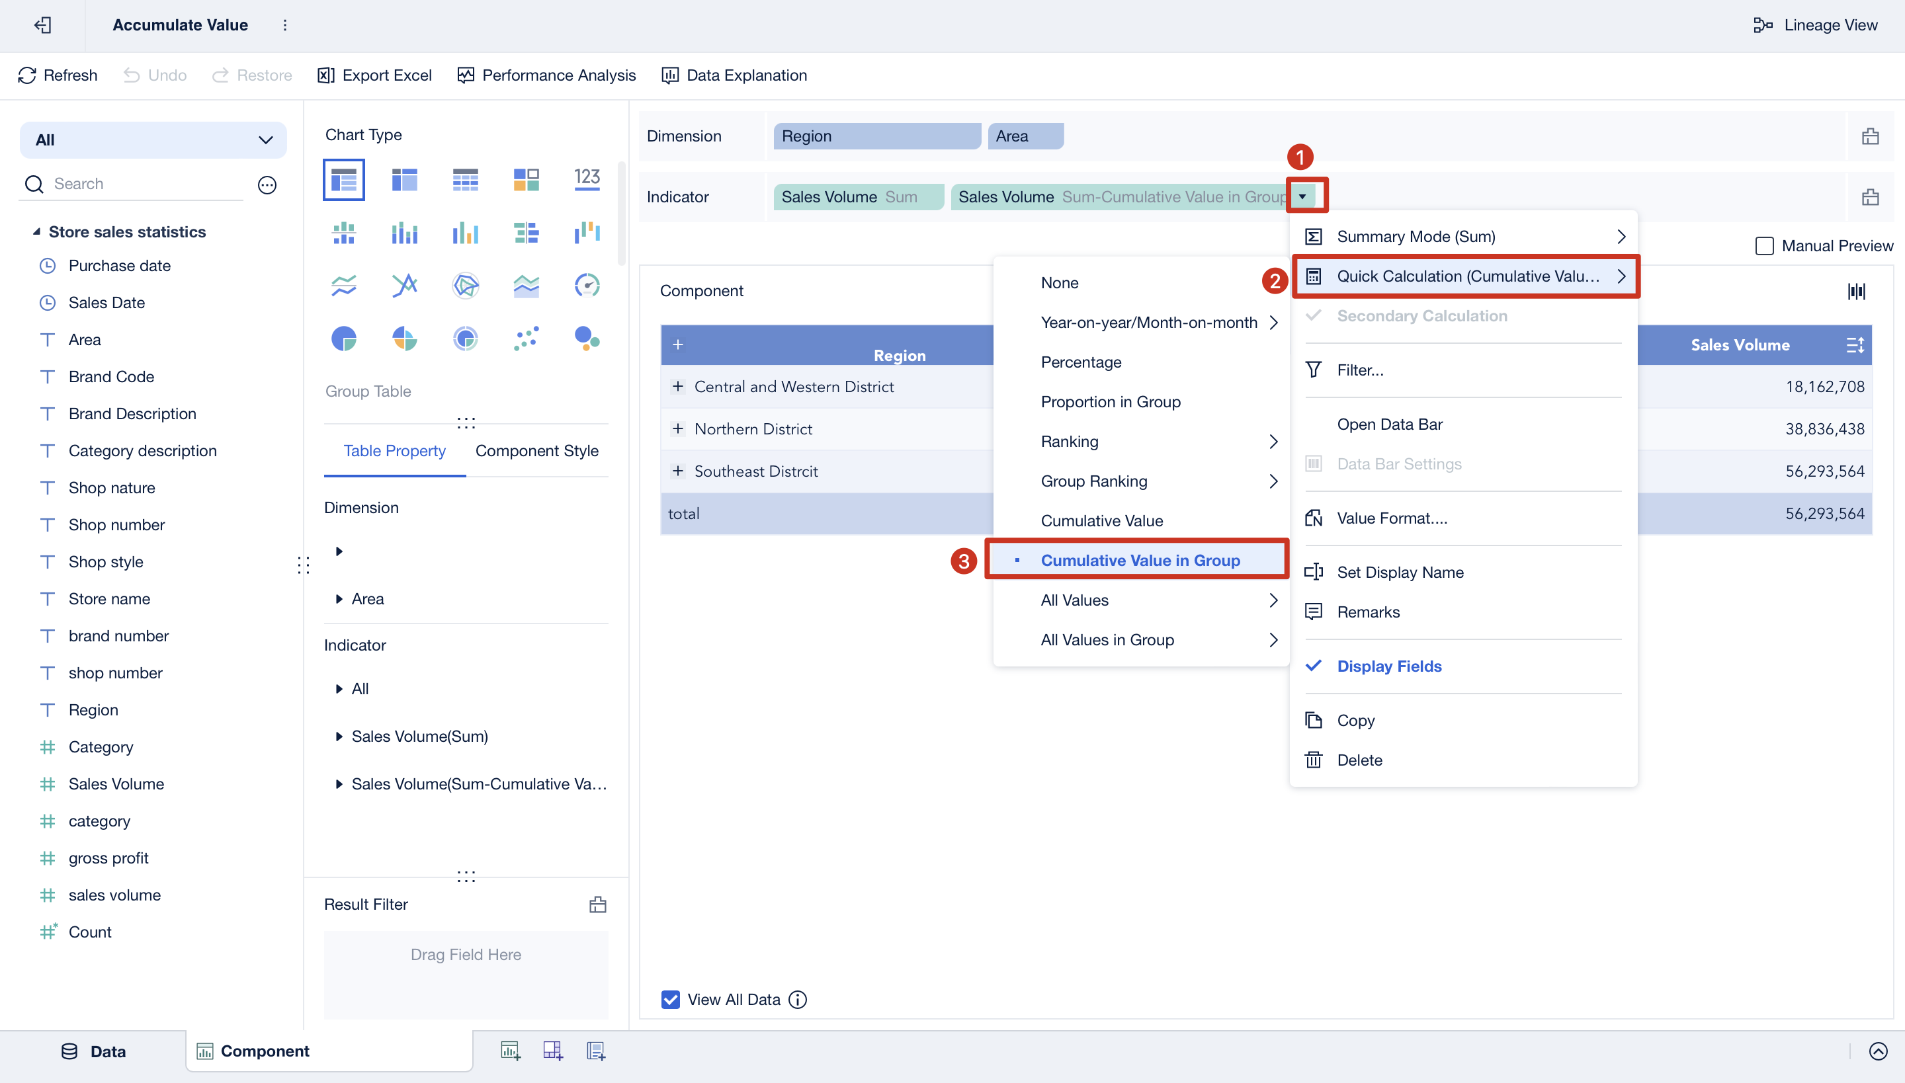Uncheck the View All Data checkbox
Image resolution: width=1905 pixels, height=1083 pixels.
[x=669, y=999]
